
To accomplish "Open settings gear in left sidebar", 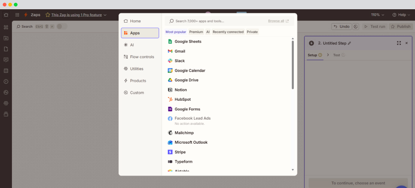I will point(6,103).
